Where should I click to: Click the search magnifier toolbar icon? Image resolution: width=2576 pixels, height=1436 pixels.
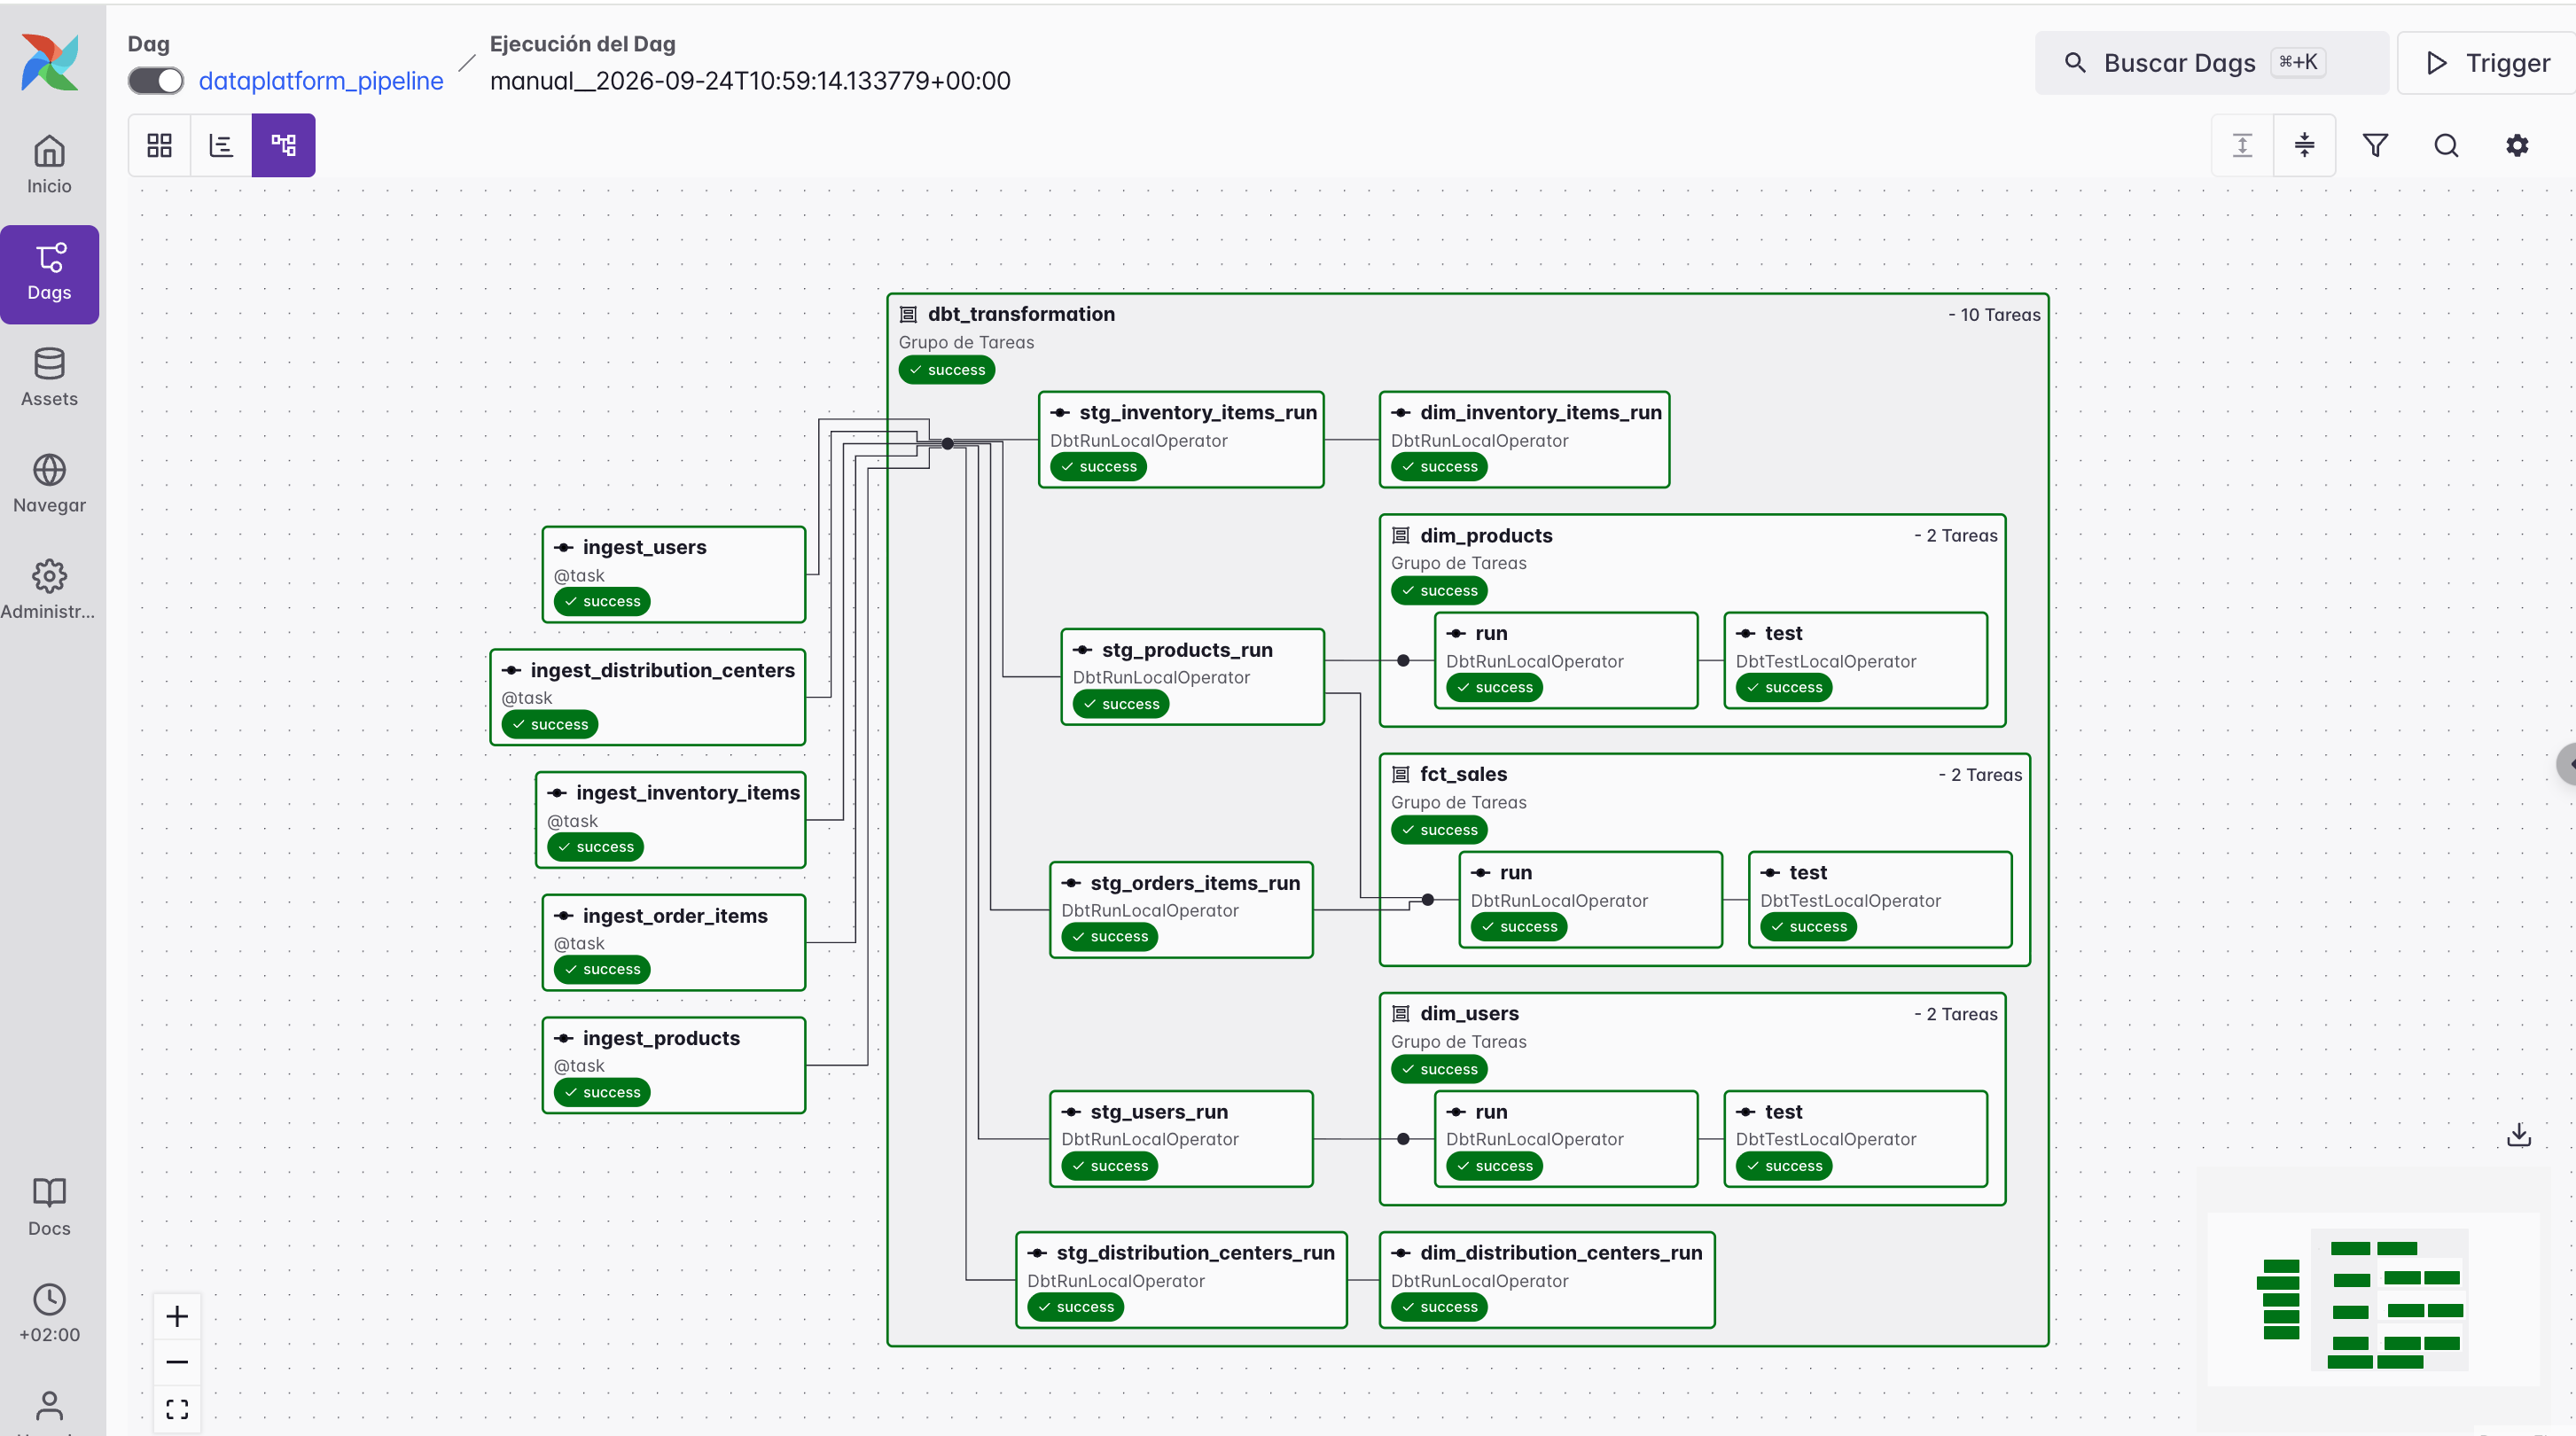pos(2446,145)
